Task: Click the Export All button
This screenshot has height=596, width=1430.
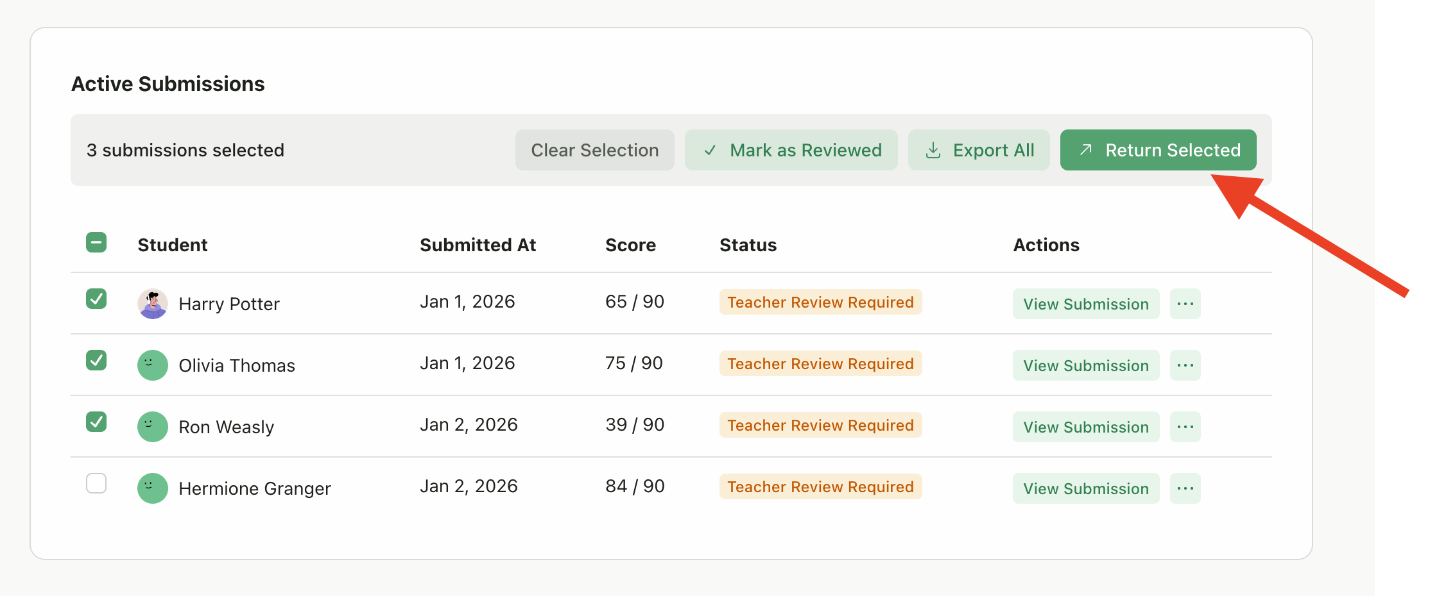Action: click(979, 150)
